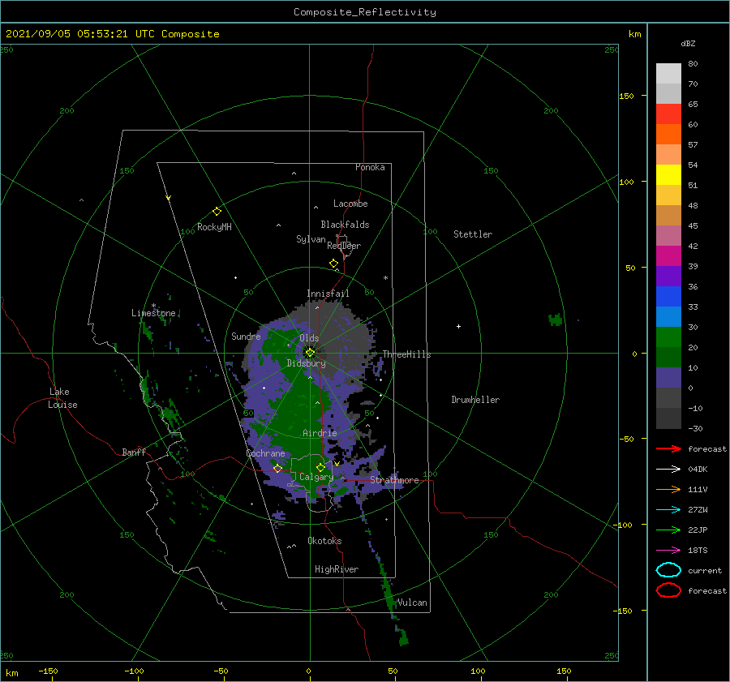Viewport: 730px width, 682px height.
Task: Click the magenta 39-42 dBZ color swatch
Action: point(668,256)
